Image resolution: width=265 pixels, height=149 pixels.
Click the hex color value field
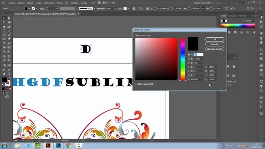click(x=197, y=79)
